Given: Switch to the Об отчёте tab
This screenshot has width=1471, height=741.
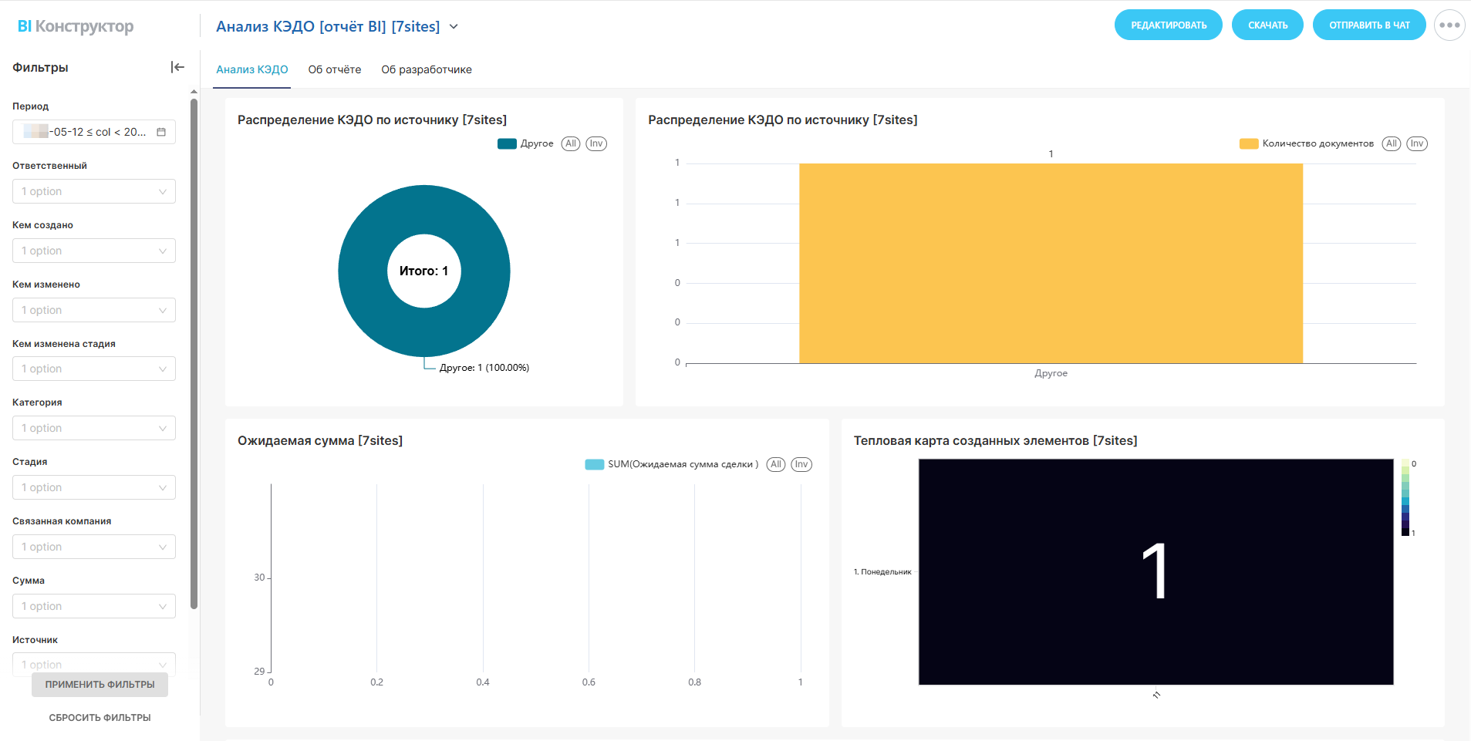Looking at the screenshot, I should click(x=334, y=69).
